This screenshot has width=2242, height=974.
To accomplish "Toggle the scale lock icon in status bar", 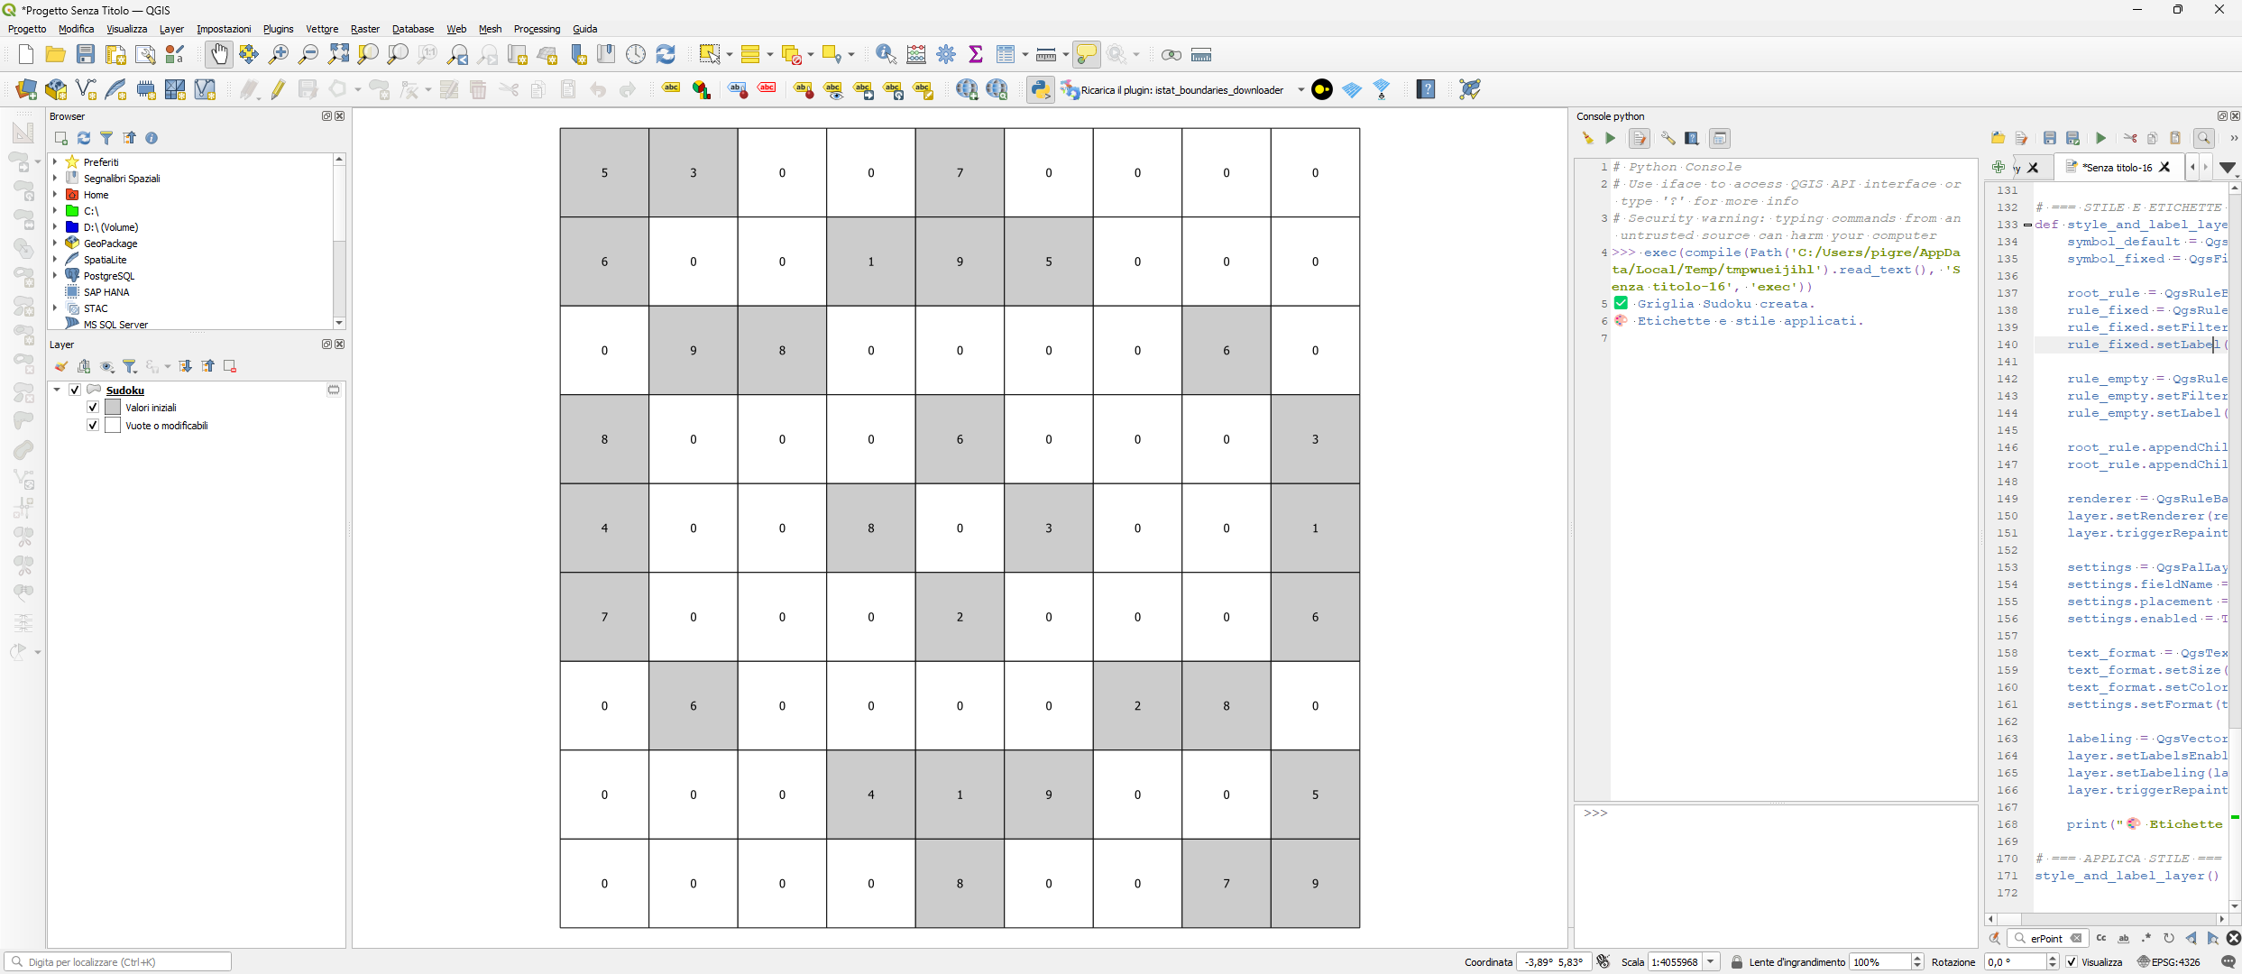I will coord(1737,961).
